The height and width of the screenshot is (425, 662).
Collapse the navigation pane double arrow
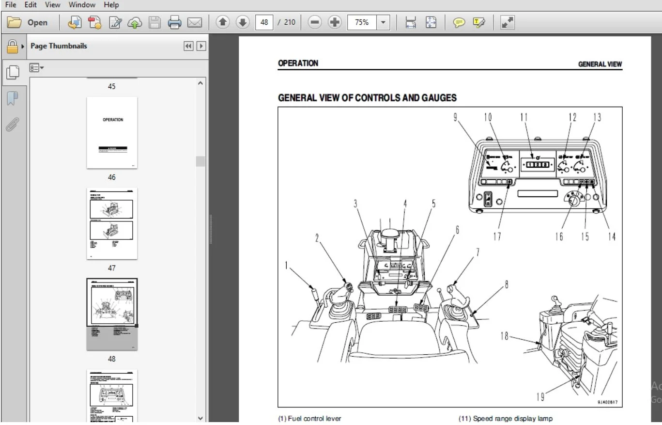pyautogui.click(x=188, y=46)
